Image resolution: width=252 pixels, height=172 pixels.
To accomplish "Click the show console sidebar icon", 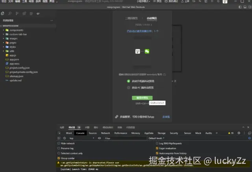I will pyautogui.click(x=59, y=138).
